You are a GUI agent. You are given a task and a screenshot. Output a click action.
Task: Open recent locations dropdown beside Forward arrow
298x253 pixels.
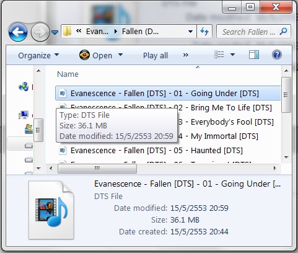coord(55,32)
